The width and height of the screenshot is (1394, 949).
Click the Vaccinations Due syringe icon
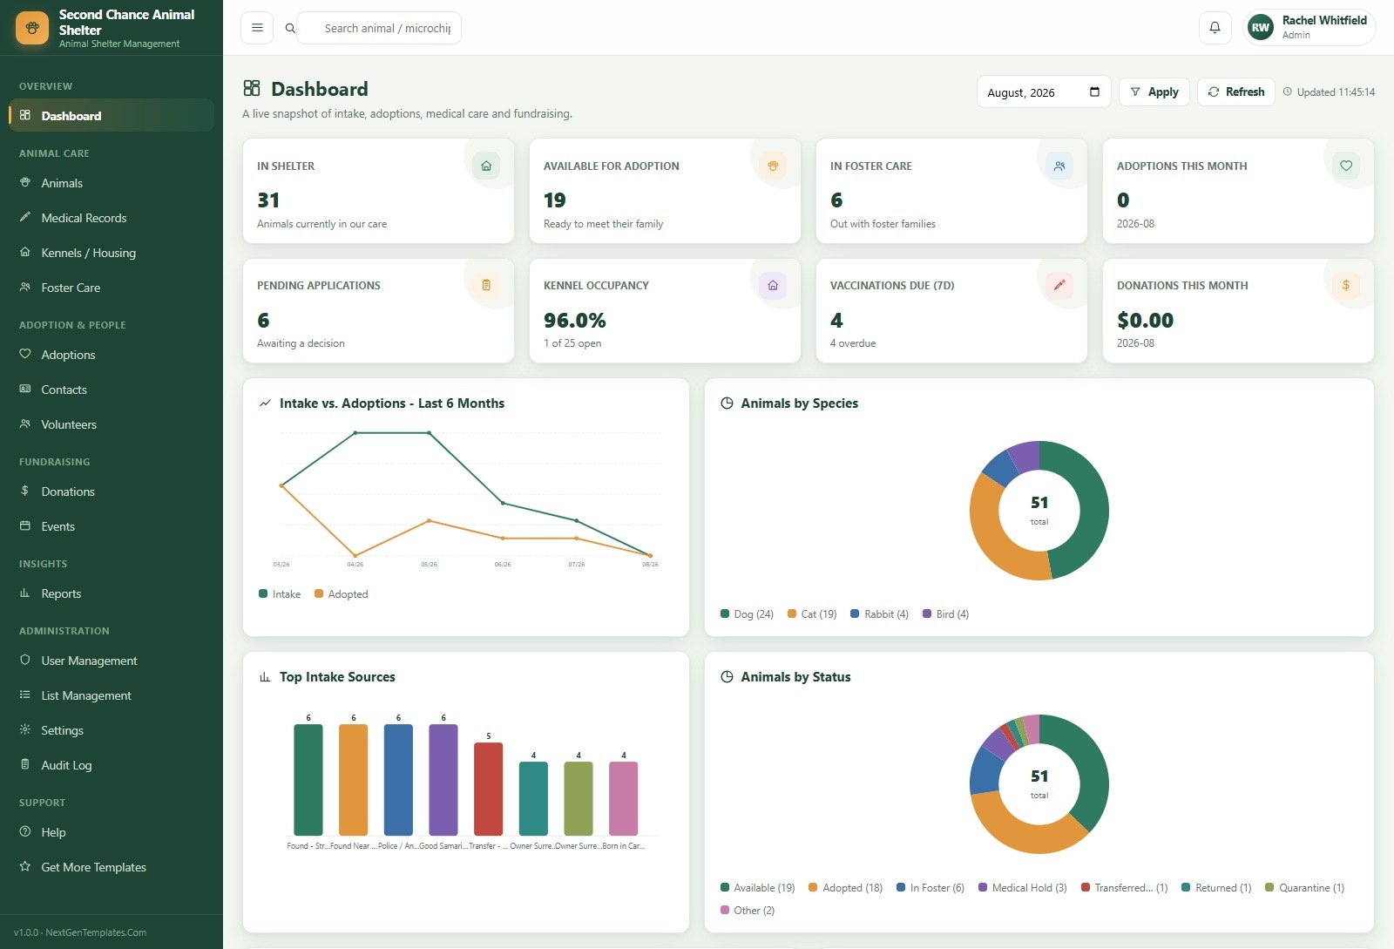(x=1059, y=285)
